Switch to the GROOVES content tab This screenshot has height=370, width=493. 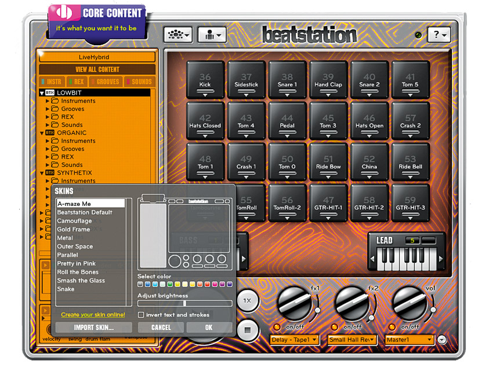(x=107, y=82)
